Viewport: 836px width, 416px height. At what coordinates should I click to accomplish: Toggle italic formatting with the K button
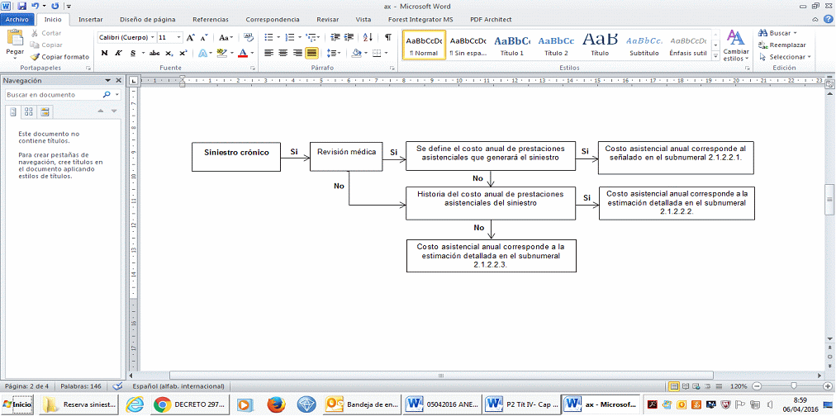[x=119, y=53]
